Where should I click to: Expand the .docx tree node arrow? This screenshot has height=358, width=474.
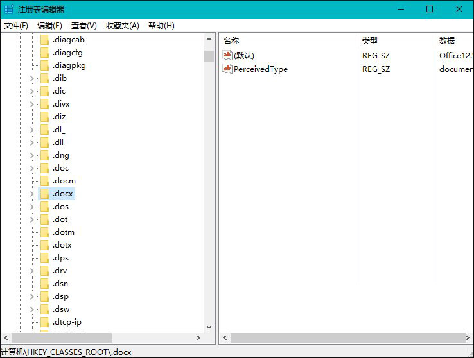point(31,194)
